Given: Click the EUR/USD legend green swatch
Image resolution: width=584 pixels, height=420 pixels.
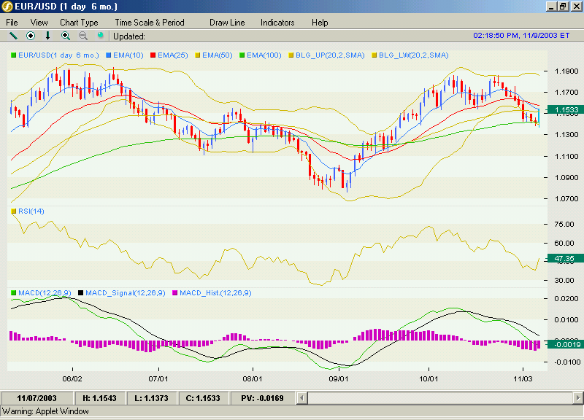Looking at the screenshot, I should pyautogui.click(x=14, y=55).
